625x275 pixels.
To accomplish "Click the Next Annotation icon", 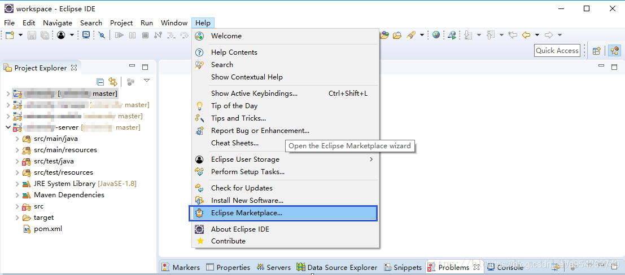I will 469,35.
